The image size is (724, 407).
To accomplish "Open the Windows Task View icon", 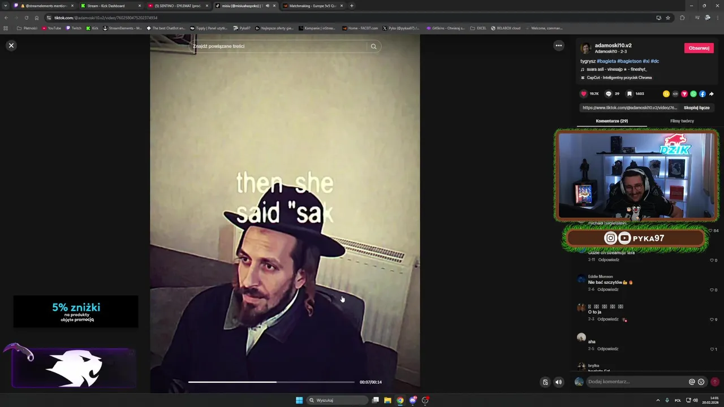I will pyautogui.click(x=375, y=400).
